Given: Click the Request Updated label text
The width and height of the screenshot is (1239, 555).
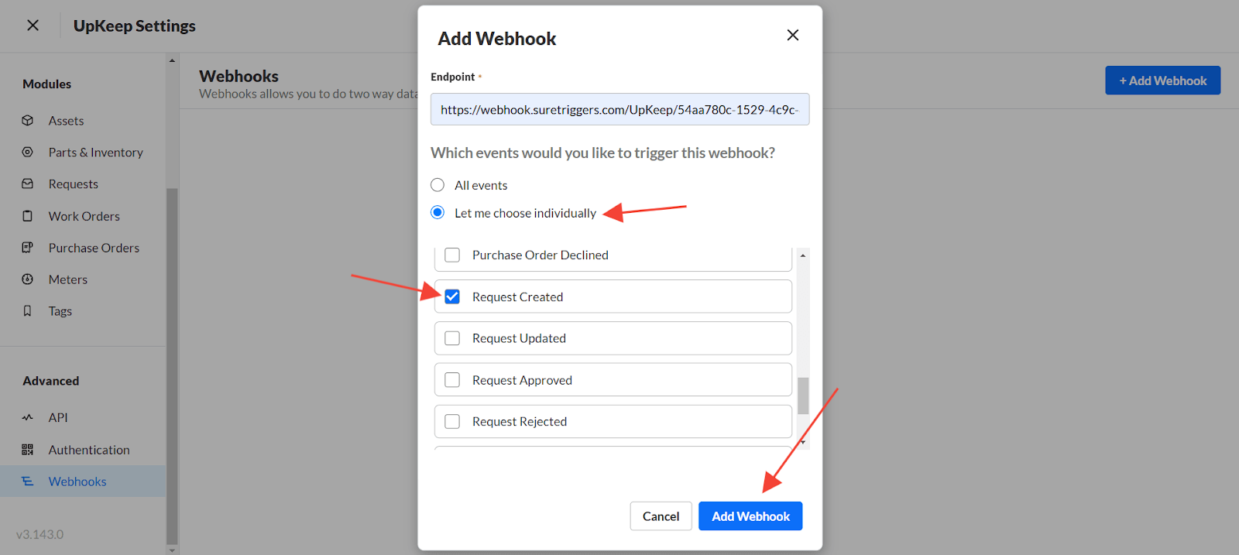Looking at the screenshot, I should tap(519, 338).
